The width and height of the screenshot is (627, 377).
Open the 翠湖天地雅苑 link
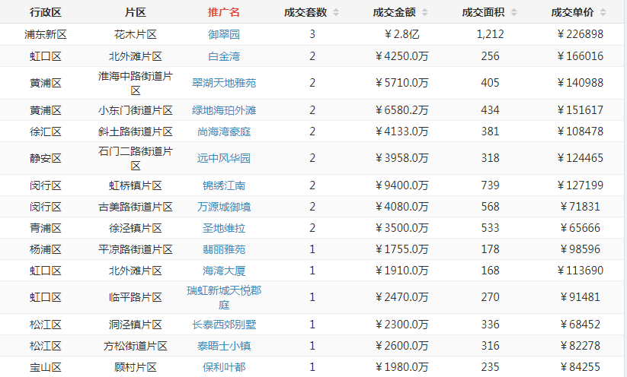point(223,83)
